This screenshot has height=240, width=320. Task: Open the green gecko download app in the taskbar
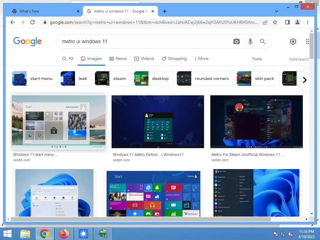click(x=103, y=234)
